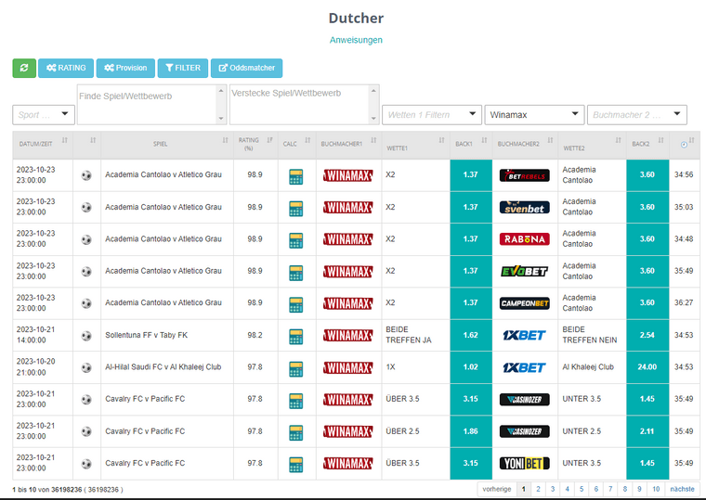Screen dimensions: 706x500
Task: Open calculator for Al-Hilal Saudi FC row
Action: 295,368
